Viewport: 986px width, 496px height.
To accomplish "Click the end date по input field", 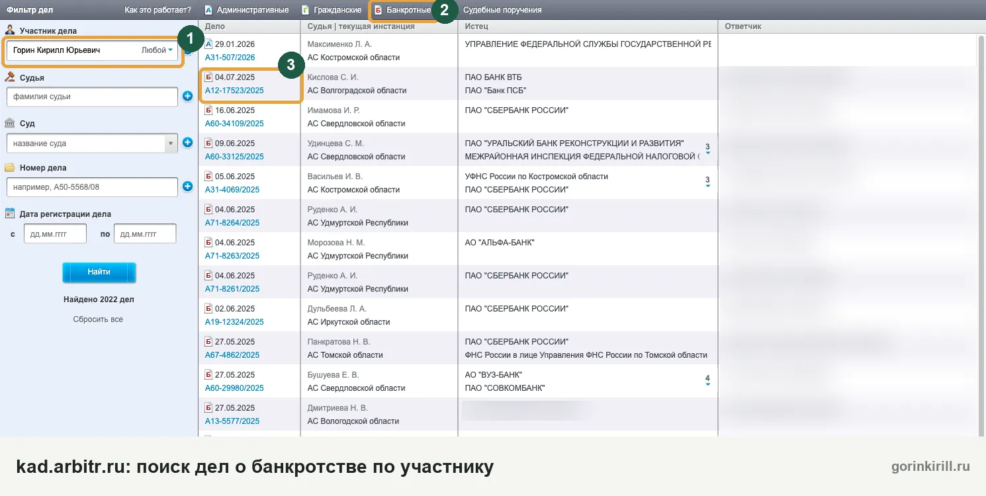I will point(145,234).
